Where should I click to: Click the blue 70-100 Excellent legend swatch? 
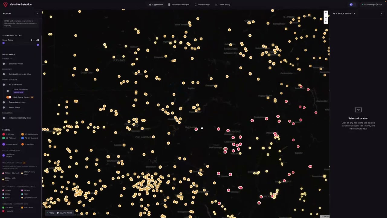pos(22,138)
